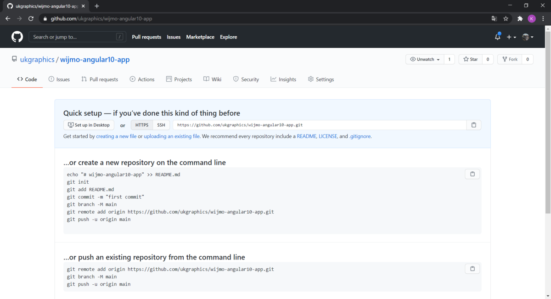Image resolution: width=551 pixels, height=299 pixels.
Task: Go to Issues in top navigation
Action: point(174,37)
